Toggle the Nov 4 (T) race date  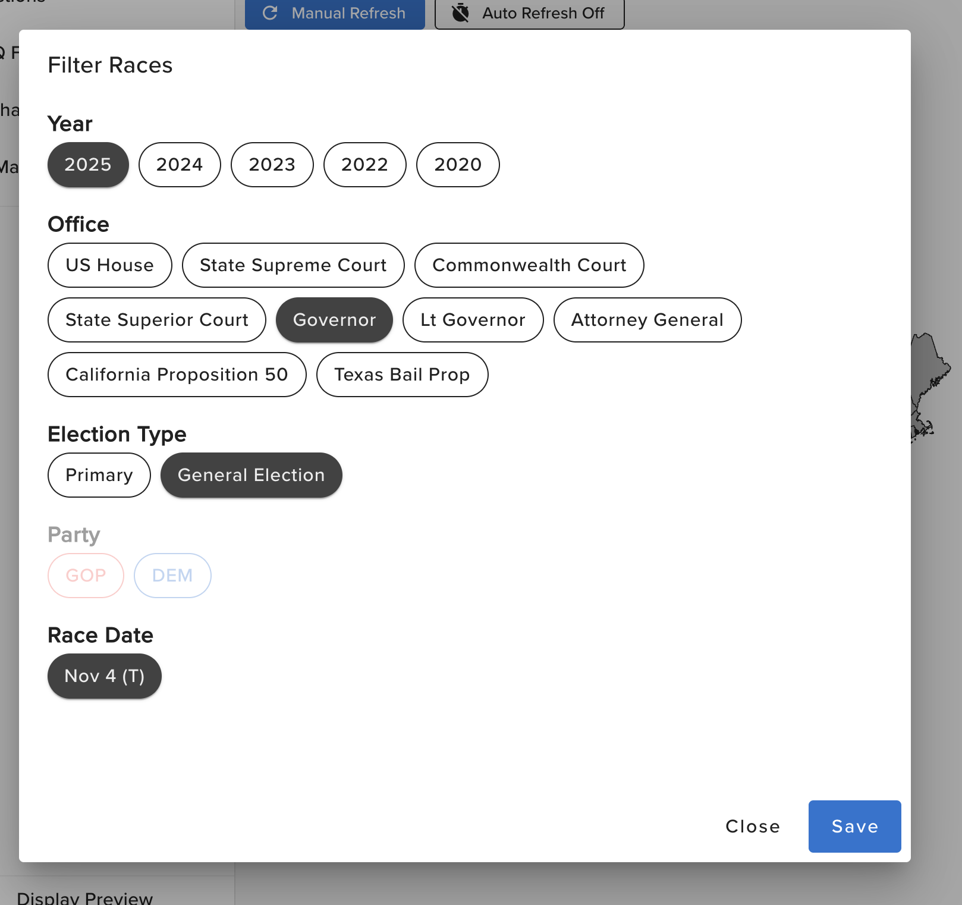click(x=105, y=676)
